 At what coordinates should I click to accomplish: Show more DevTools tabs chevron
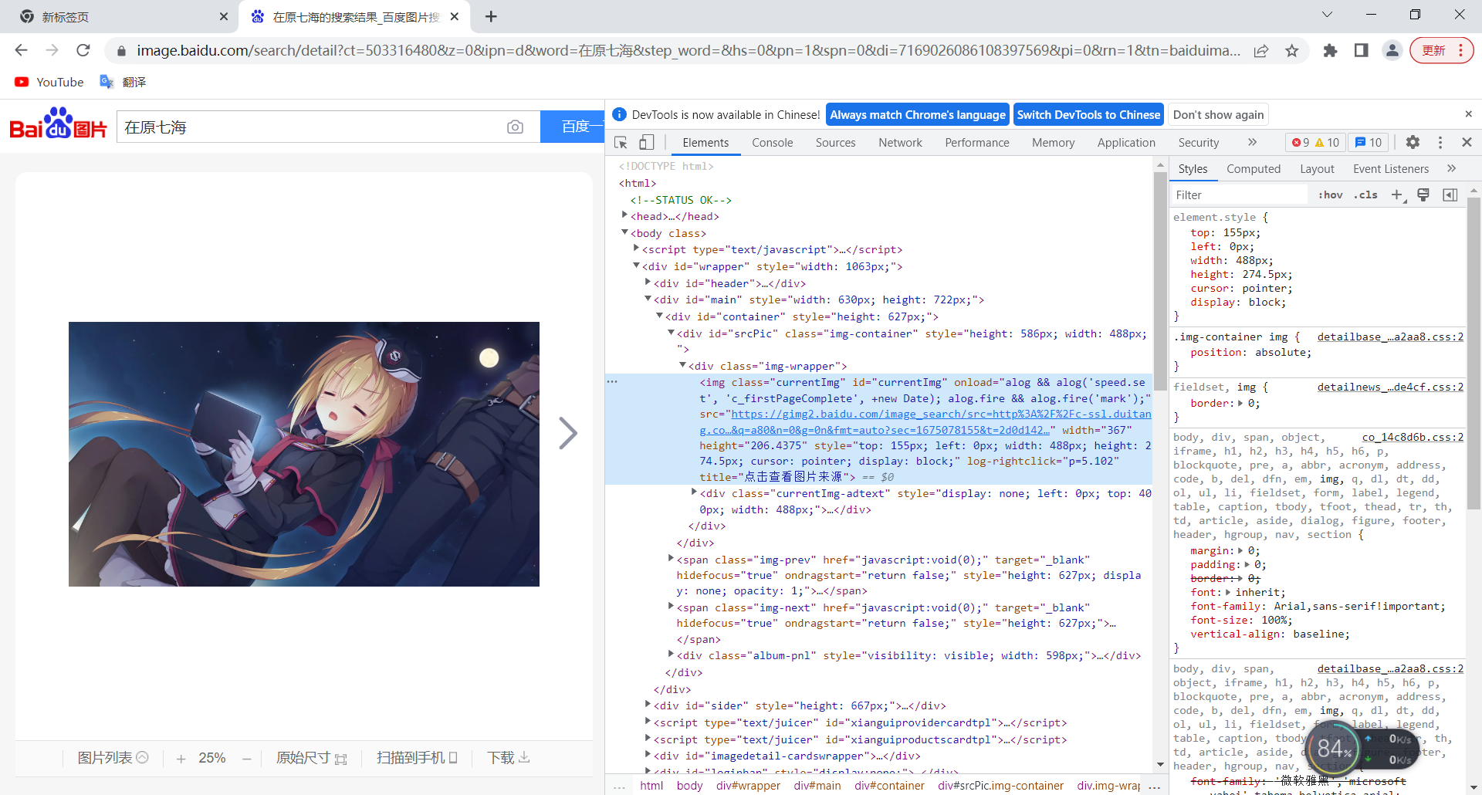(x=1252, y=142)
